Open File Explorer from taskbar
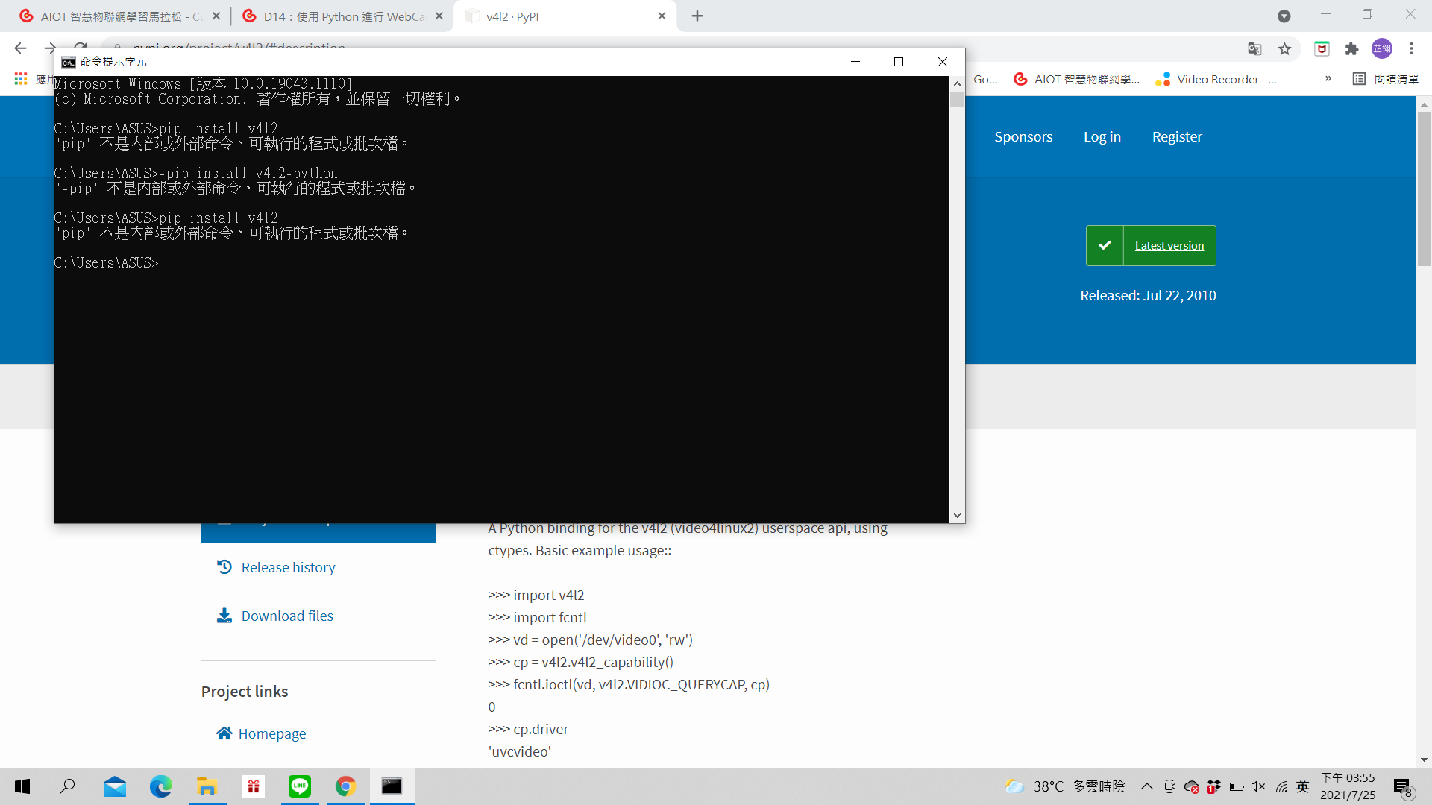The image size is (1432, 805). pyautogui.click(x=207, y=786)
